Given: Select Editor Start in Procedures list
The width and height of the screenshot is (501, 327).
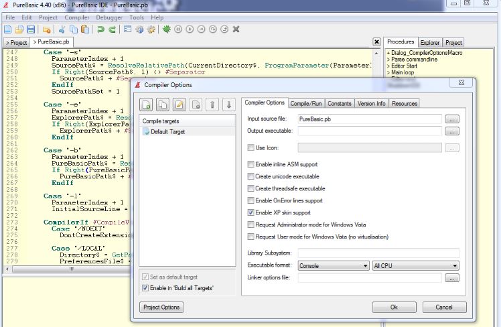Looking at the screenshot, I should (404, 66).
